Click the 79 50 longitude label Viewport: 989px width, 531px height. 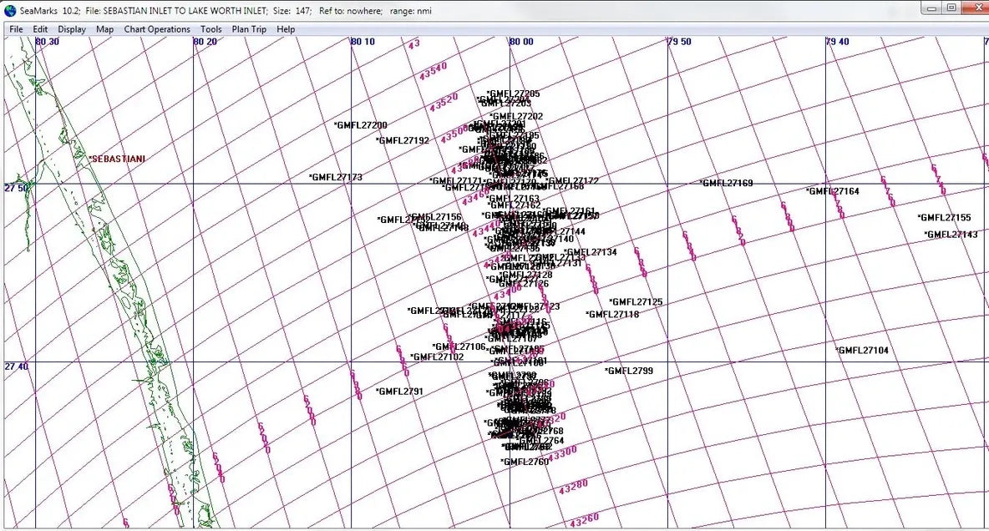pos(680,42)
